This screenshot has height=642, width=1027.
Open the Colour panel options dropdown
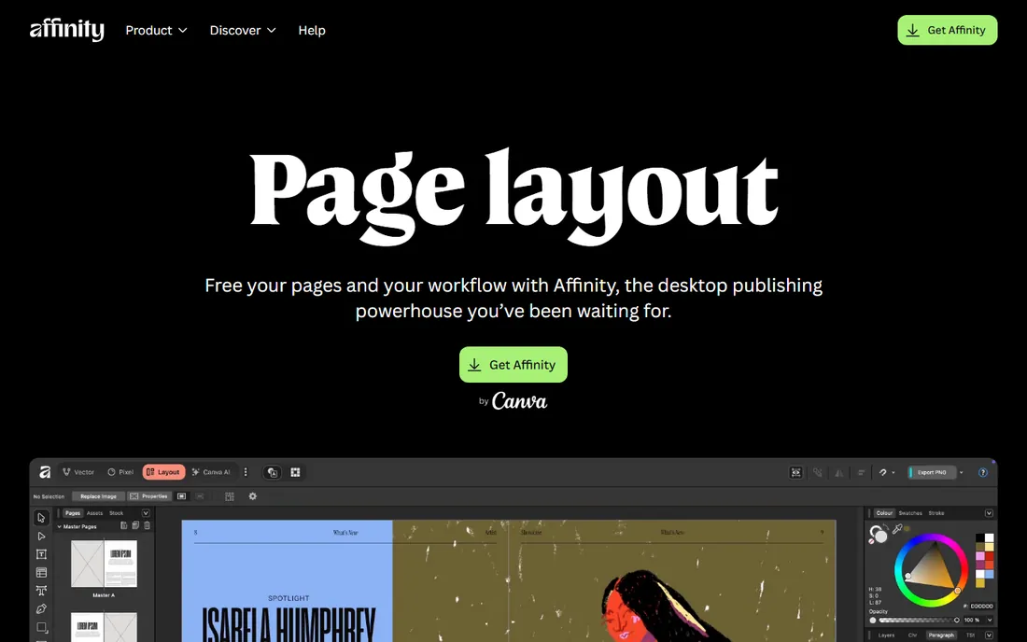(x=989, y=513)
